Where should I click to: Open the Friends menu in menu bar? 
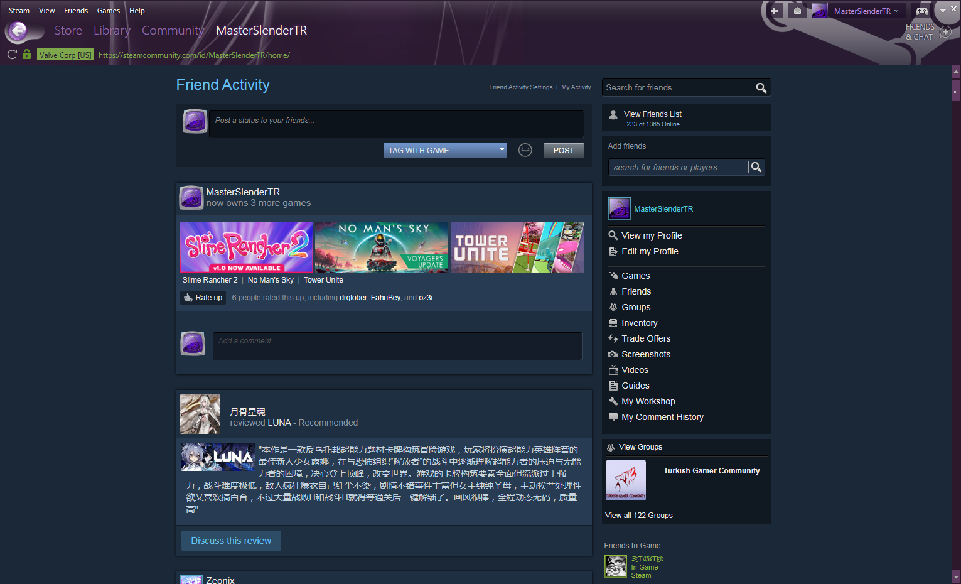tap(76, 11)
